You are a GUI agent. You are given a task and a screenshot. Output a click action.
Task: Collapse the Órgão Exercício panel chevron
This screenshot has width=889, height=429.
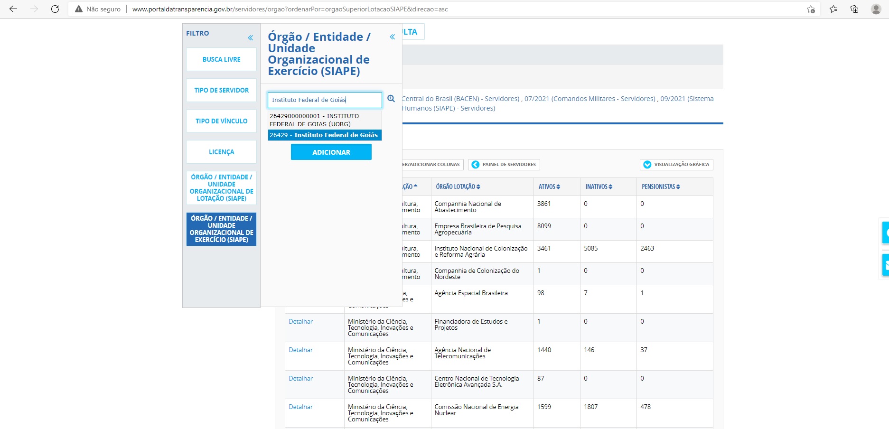[x=392, y=37]
